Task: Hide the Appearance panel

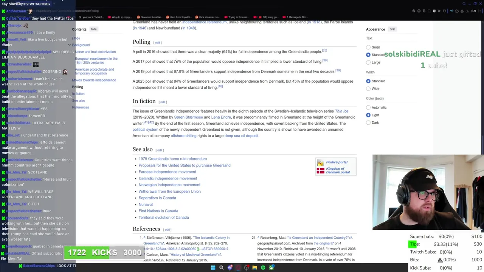Action: click(x=392, y=29)
